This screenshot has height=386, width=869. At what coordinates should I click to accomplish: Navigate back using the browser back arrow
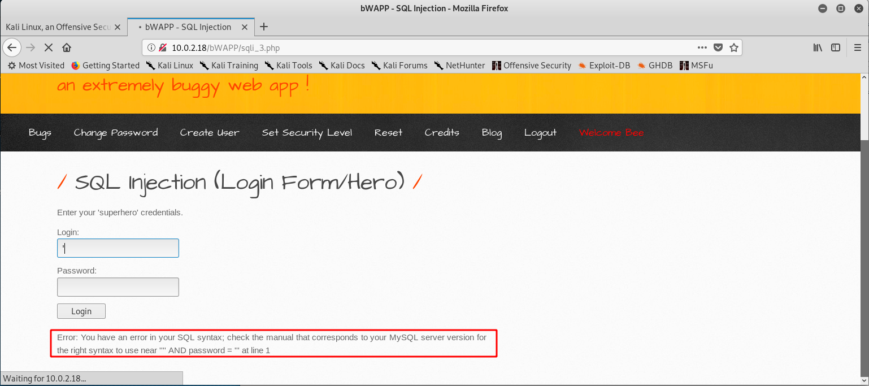pyautogui.click(x=12, y=47)
